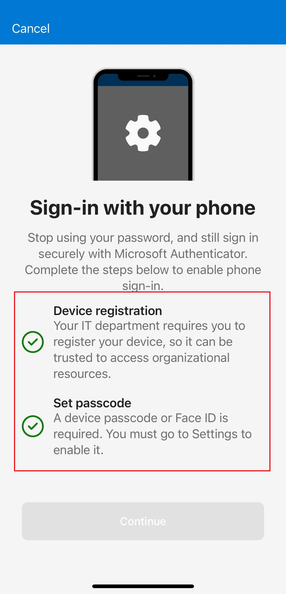Screen dimensions: 286x594
Task: Click the "Sign-in with your phone" title
Action: (x=143, y=208)
